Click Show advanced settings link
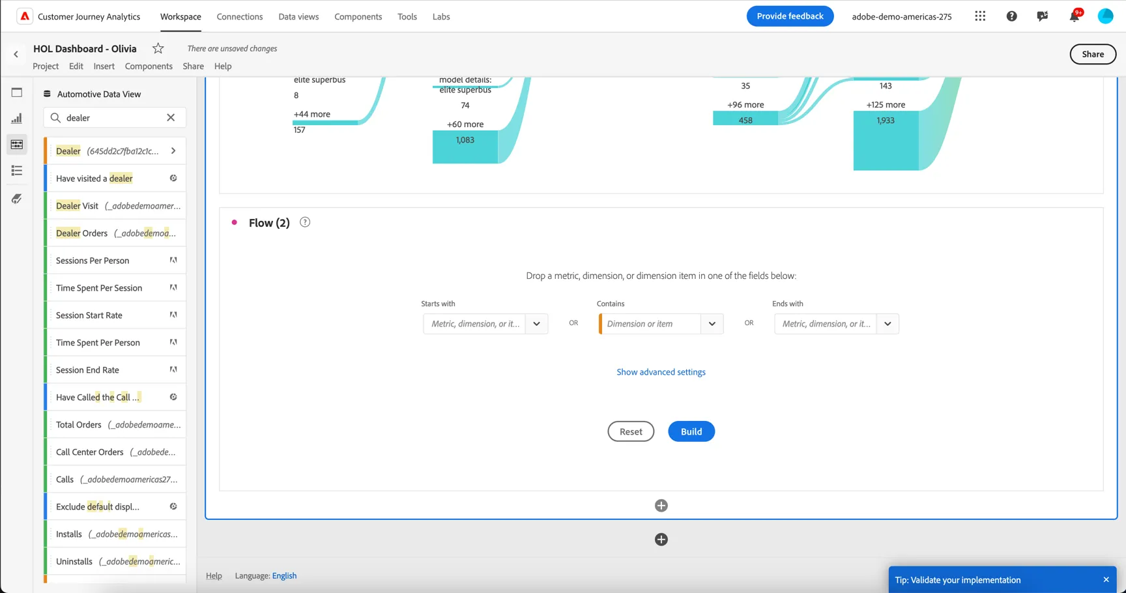1126x593 pixels. (x=661, y=372)
